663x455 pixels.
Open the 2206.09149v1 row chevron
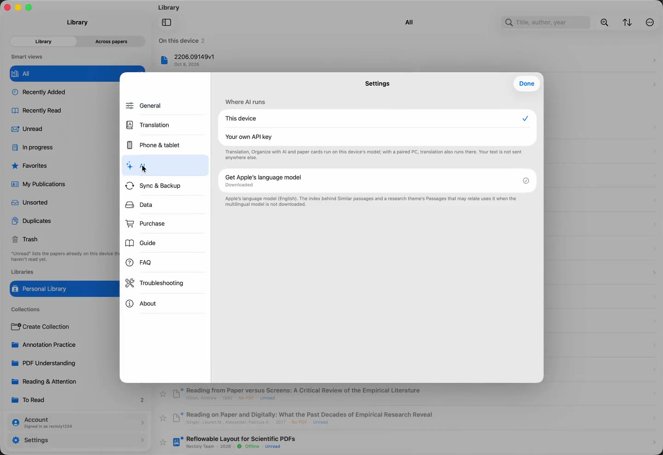(x=654, y=60)
